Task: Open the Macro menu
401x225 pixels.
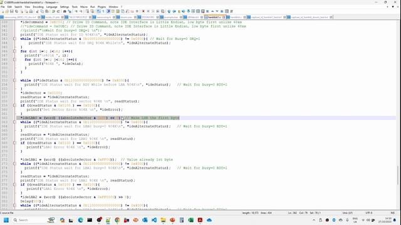Action: 84,7
